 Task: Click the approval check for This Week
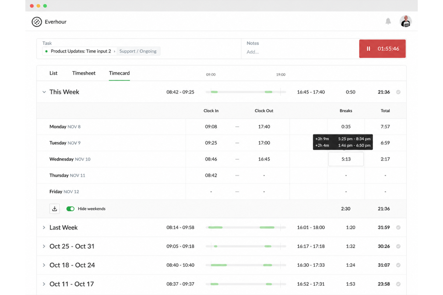point(398,92)
